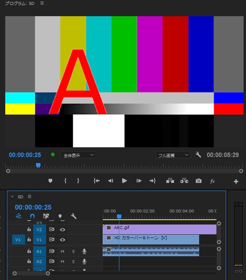Mute the A2 track

click(x=62, y=262)
